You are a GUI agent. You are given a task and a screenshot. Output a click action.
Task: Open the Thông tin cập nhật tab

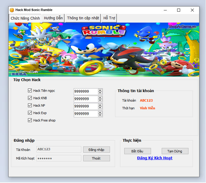83,18
